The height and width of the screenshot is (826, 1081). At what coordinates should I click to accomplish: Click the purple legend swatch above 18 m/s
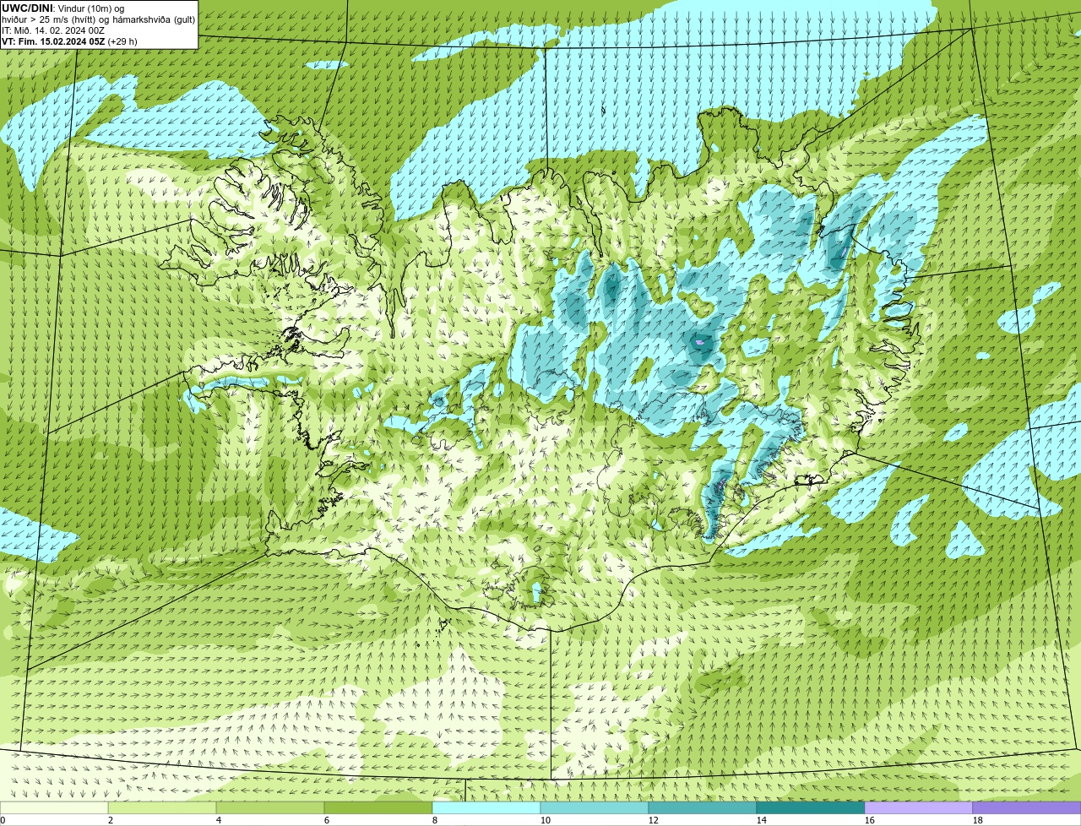point(1027,807)
